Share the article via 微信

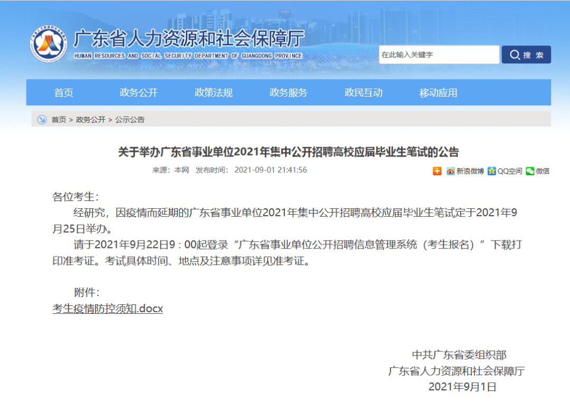537,171
